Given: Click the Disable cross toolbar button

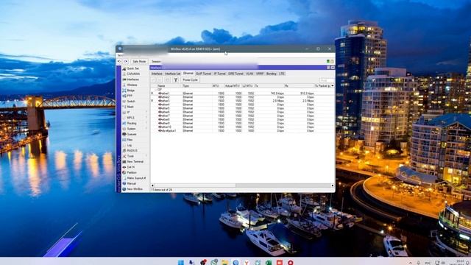Looking at the screenshot, I should click(160, 80).
